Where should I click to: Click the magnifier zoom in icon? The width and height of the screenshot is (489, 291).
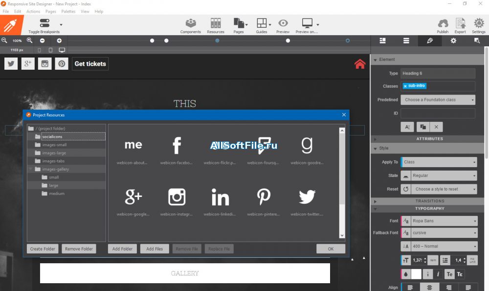(x=30, y=40)
